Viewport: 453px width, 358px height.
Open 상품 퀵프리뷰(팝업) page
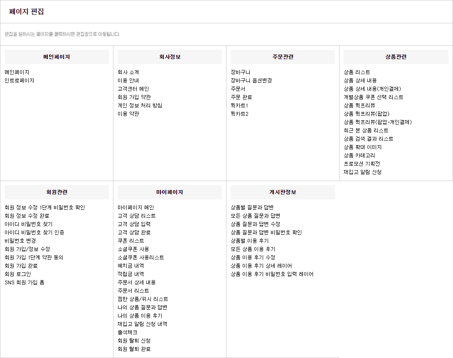[x=367, y=114]
